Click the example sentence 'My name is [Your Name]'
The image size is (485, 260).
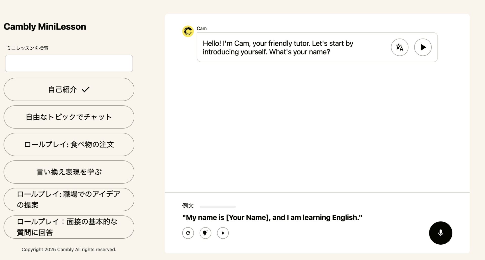(272, 217)
